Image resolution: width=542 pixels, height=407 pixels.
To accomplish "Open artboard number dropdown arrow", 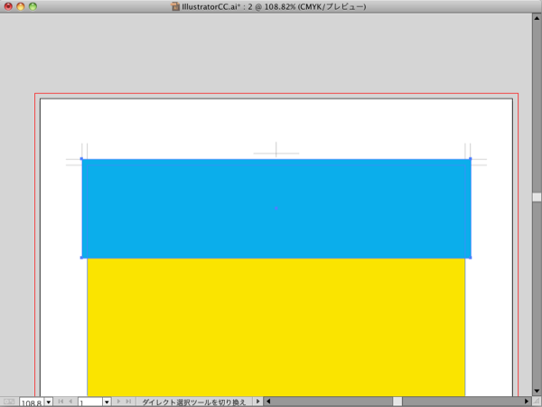I will coord(107,402).
